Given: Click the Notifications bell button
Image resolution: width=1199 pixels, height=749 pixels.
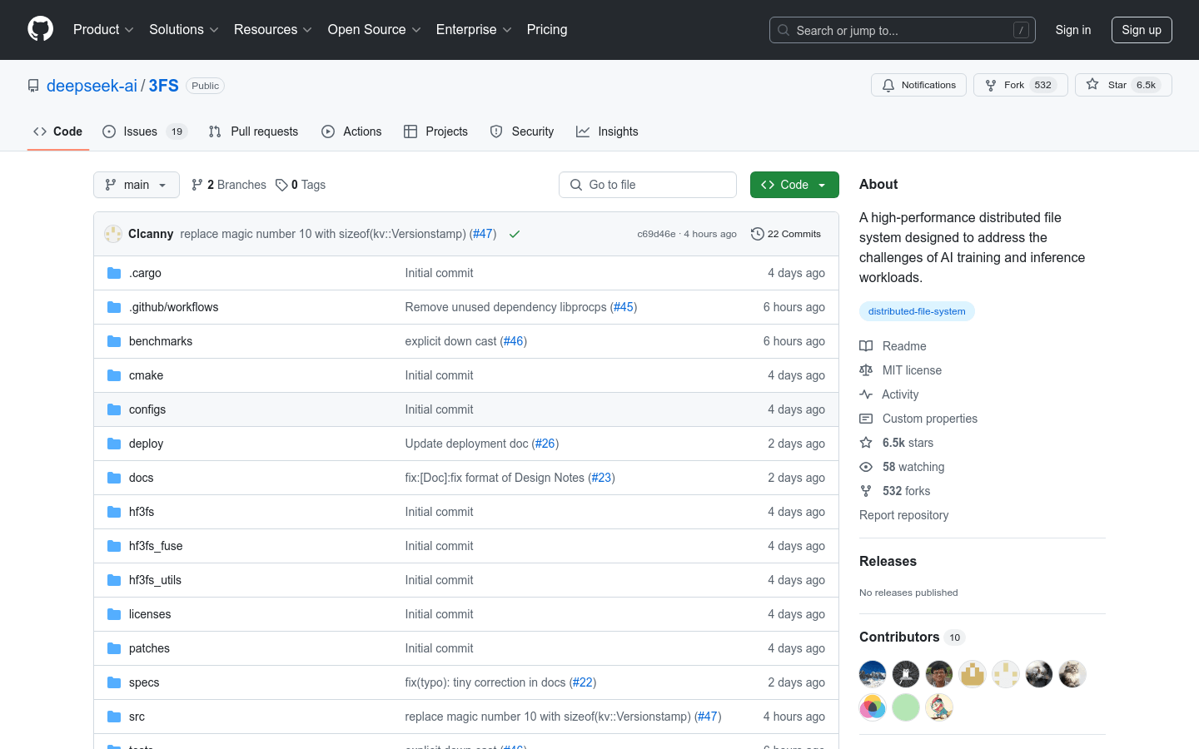Looking at the screenshot, I should (918, 85).
